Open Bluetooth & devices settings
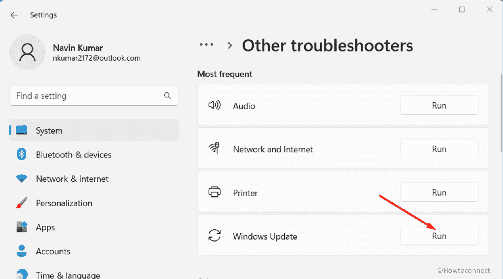Image resolution: width=503 pixels, height=279 pixels. [x=94, y=155]
